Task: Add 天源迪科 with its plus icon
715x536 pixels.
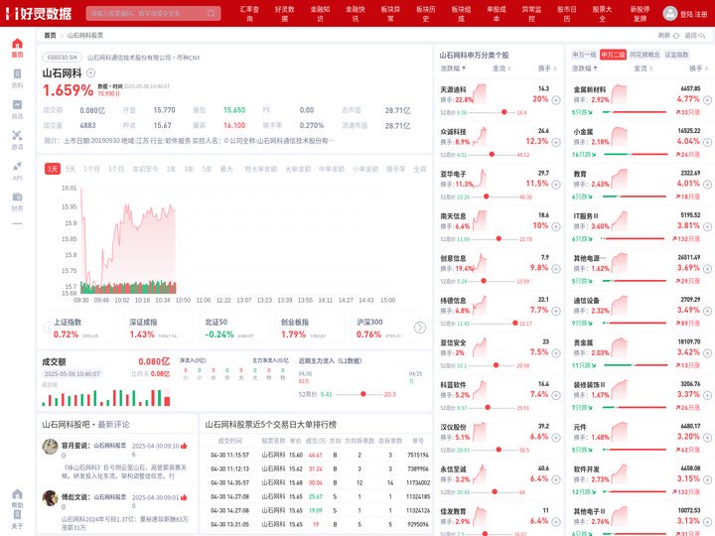Action: (556, 100)
